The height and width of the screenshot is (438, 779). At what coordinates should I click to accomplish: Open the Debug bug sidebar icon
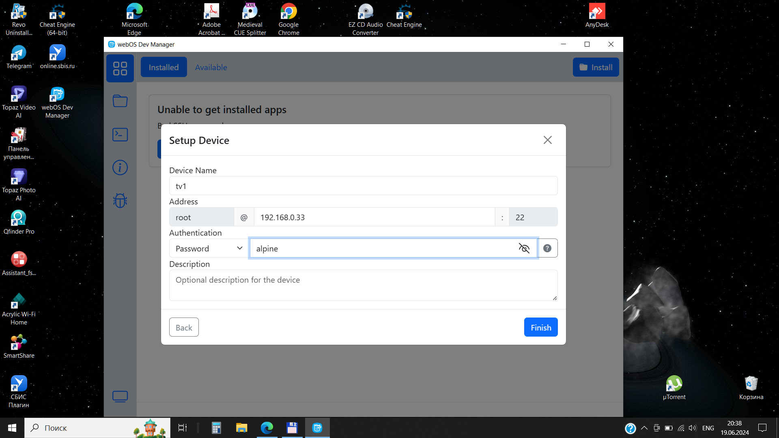tap(120, 200)
